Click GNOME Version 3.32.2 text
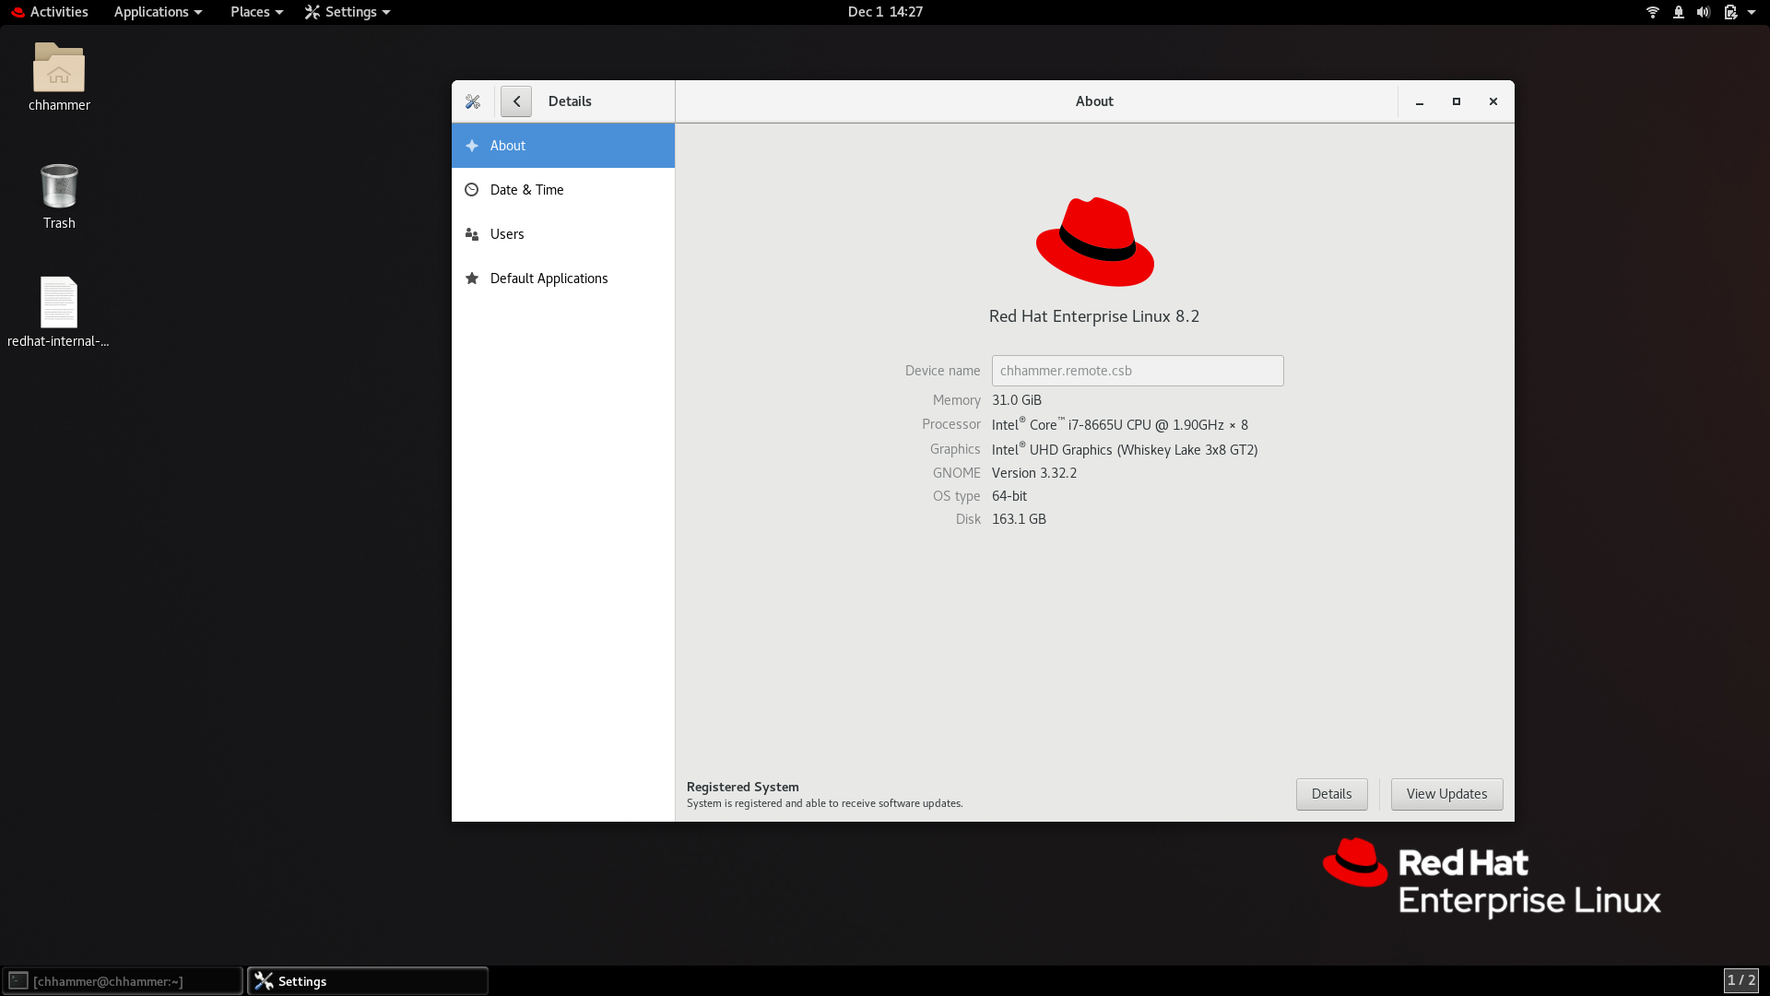 (x=1034, y=473)
